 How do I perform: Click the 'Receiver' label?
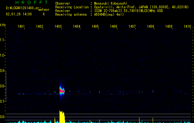(x=63, y=11)
